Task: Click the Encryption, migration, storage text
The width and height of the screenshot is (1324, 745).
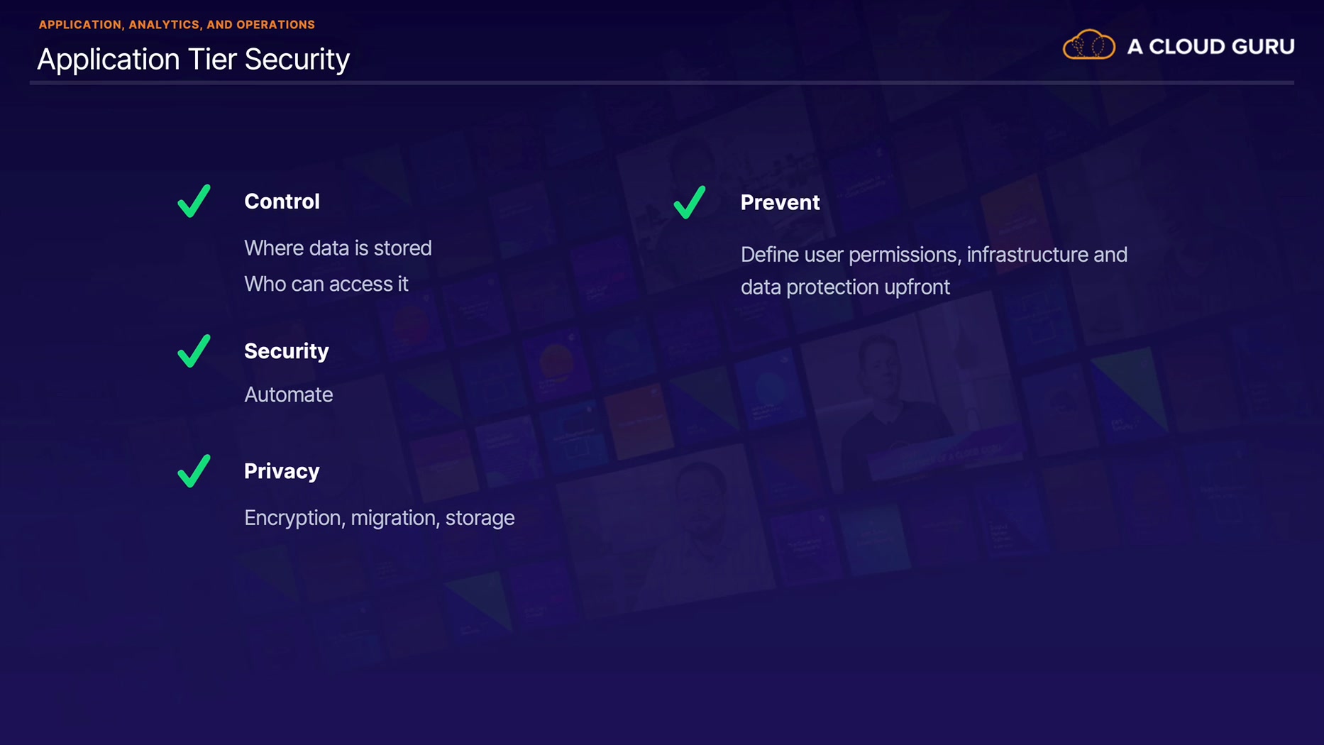Action: pos(379,518)
